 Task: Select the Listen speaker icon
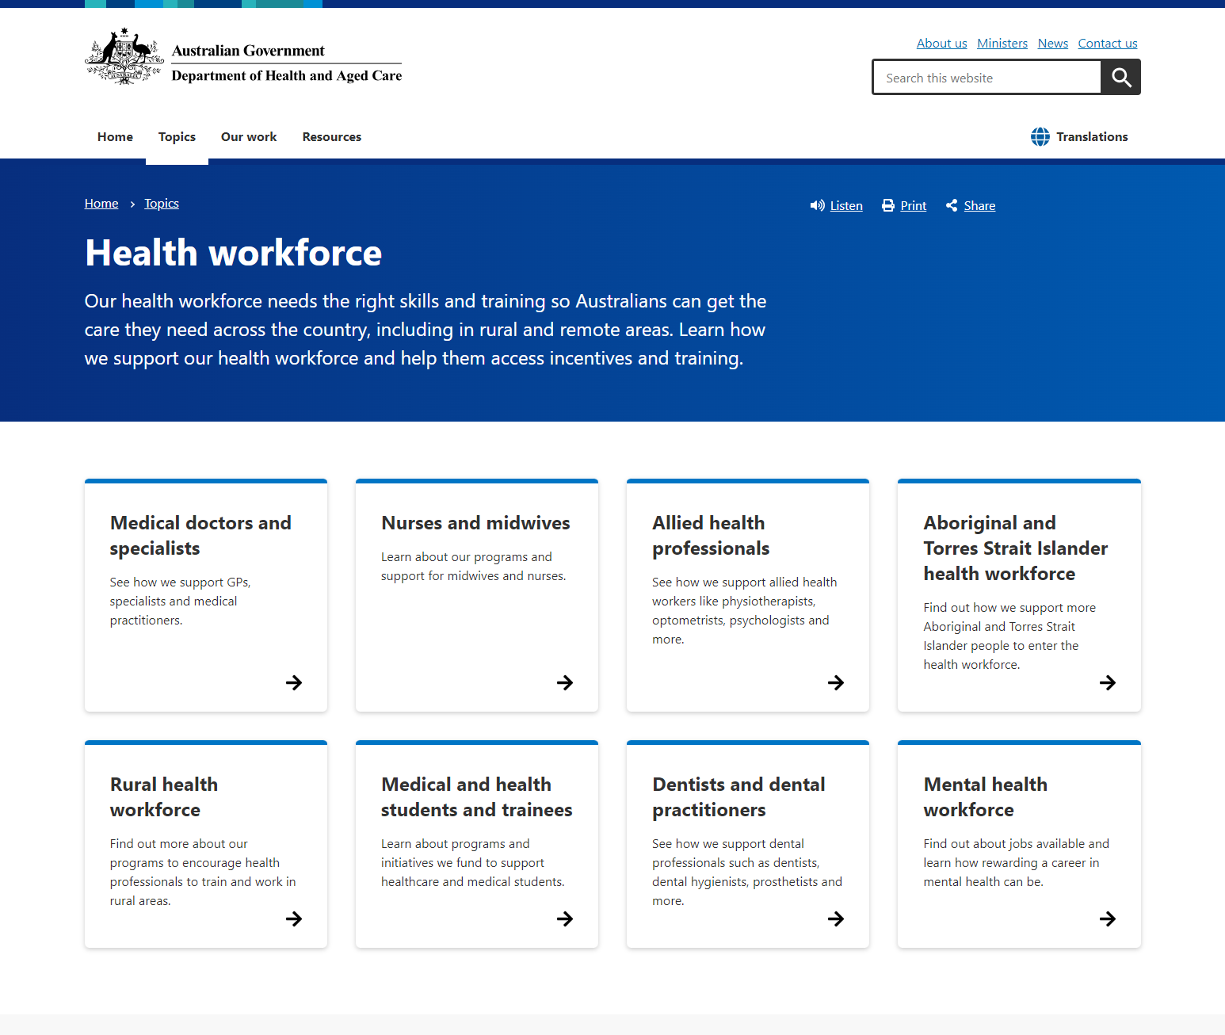[x=818, y=205]
